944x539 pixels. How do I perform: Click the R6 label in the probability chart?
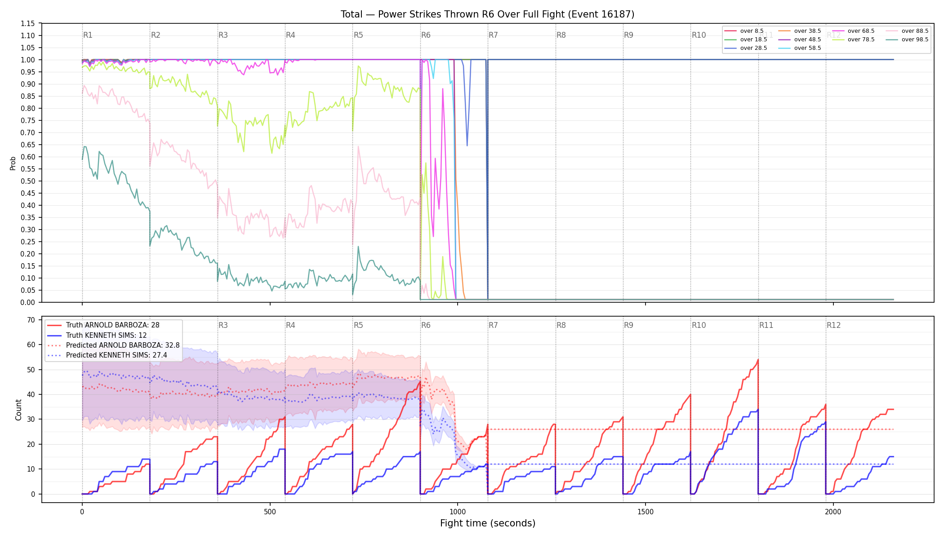coord(426,35)
